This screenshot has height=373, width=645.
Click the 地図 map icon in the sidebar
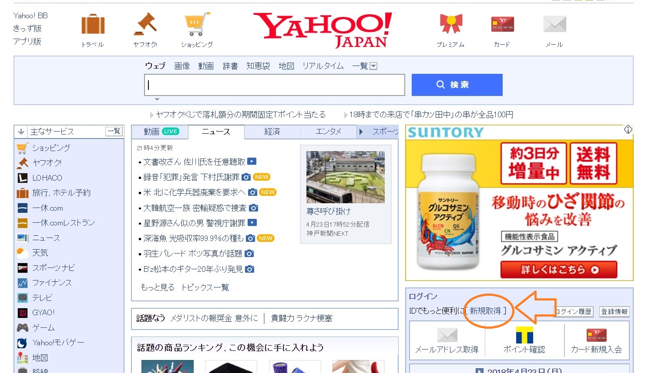(22, 358)
